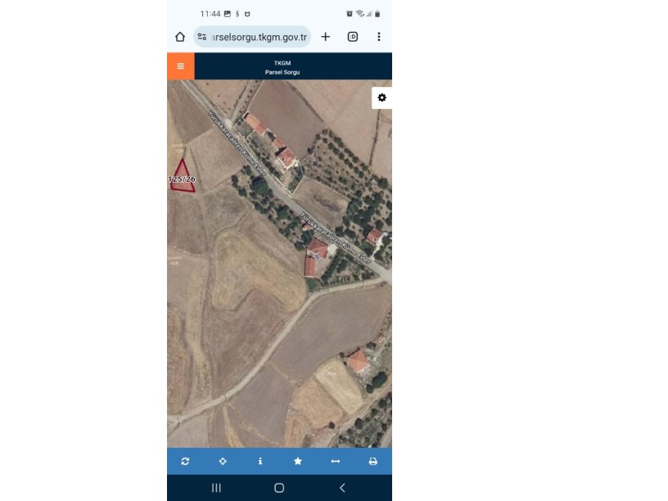
Task: Open the browser tab switcher
Action: coord(353,37)
